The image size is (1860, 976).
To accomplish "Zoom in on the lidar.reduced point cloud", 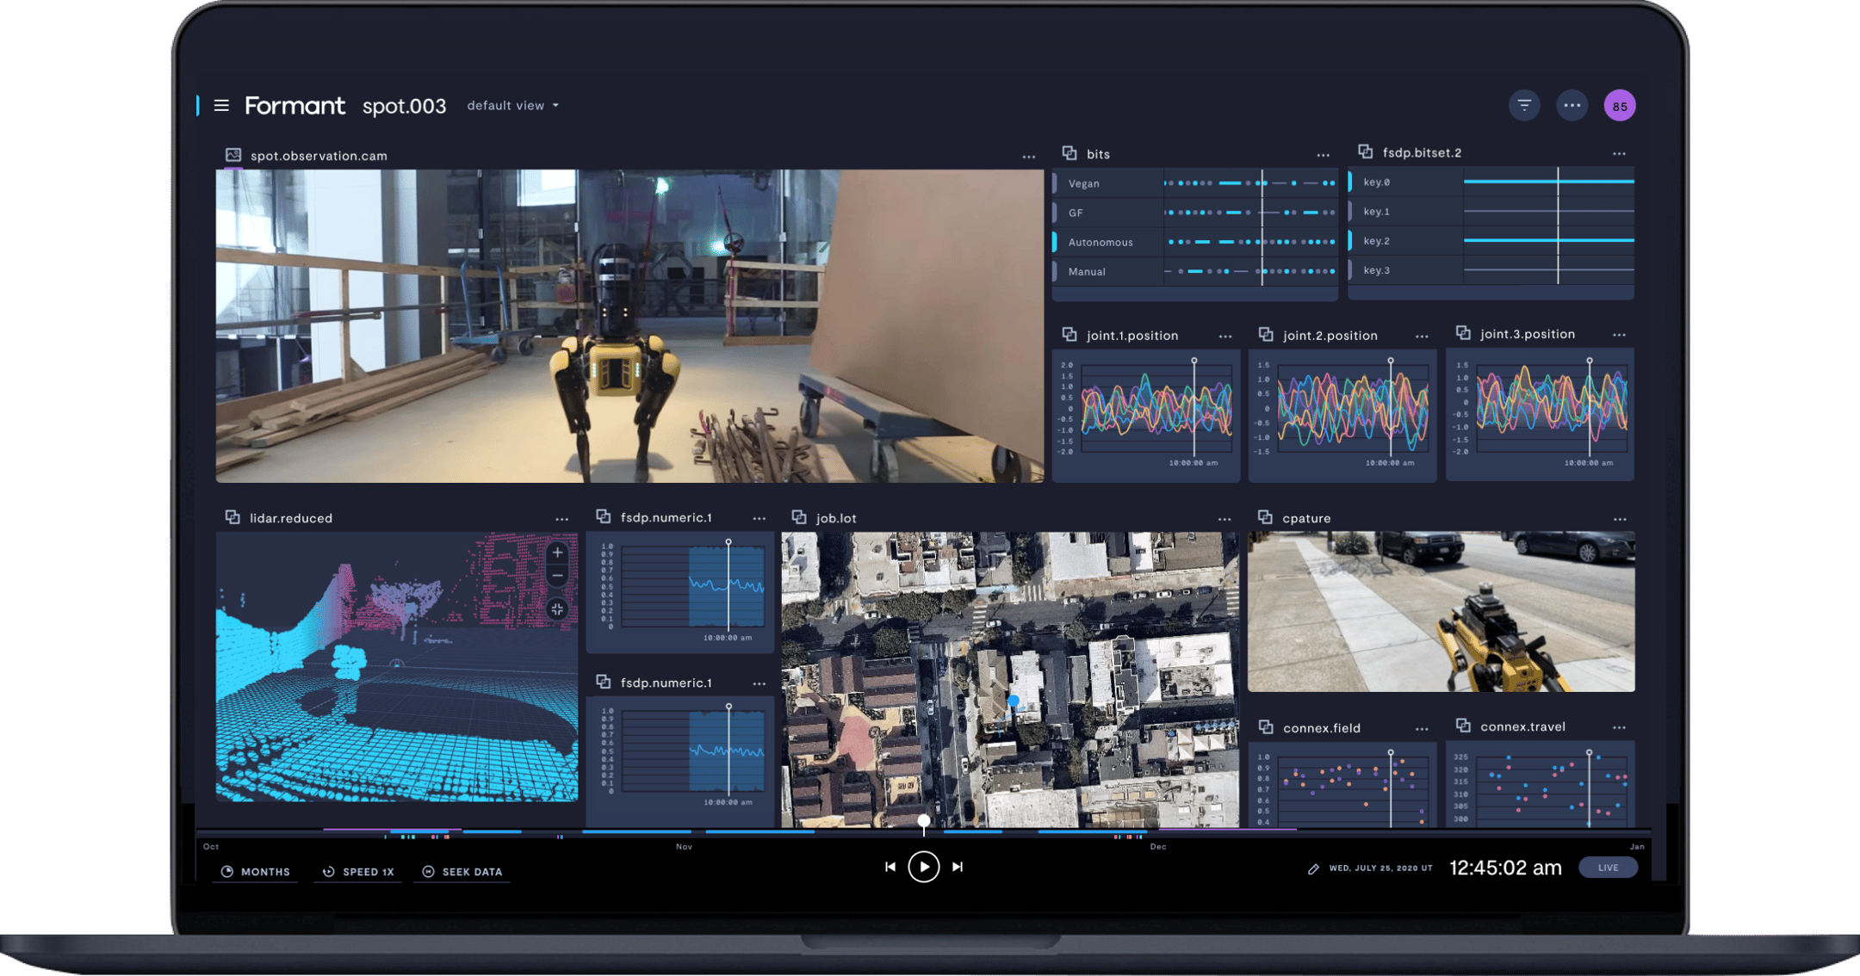I will (557, 553).
